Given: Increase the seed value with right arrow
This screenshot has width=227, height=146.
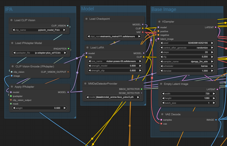Looking at the screenshot, I should coord(212,43).
